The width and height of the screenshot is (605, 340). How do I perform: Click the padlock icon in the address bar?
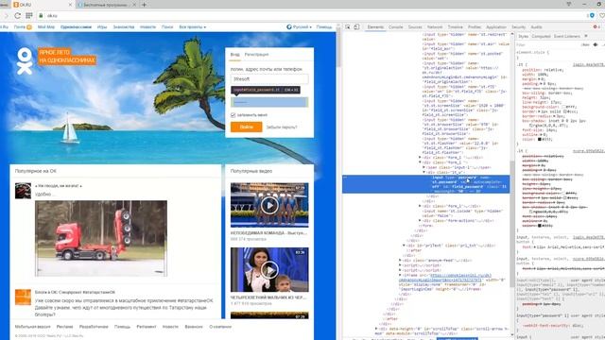[x=41, y=15]
